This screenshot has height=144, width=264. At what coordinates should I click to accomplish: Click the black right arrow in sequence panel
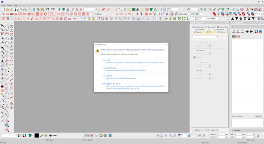pyautogui.click(x=251, y=32)
